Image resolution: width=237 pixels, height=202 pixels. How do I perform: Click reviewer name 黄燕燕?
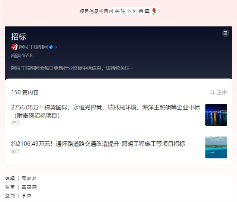29,187
